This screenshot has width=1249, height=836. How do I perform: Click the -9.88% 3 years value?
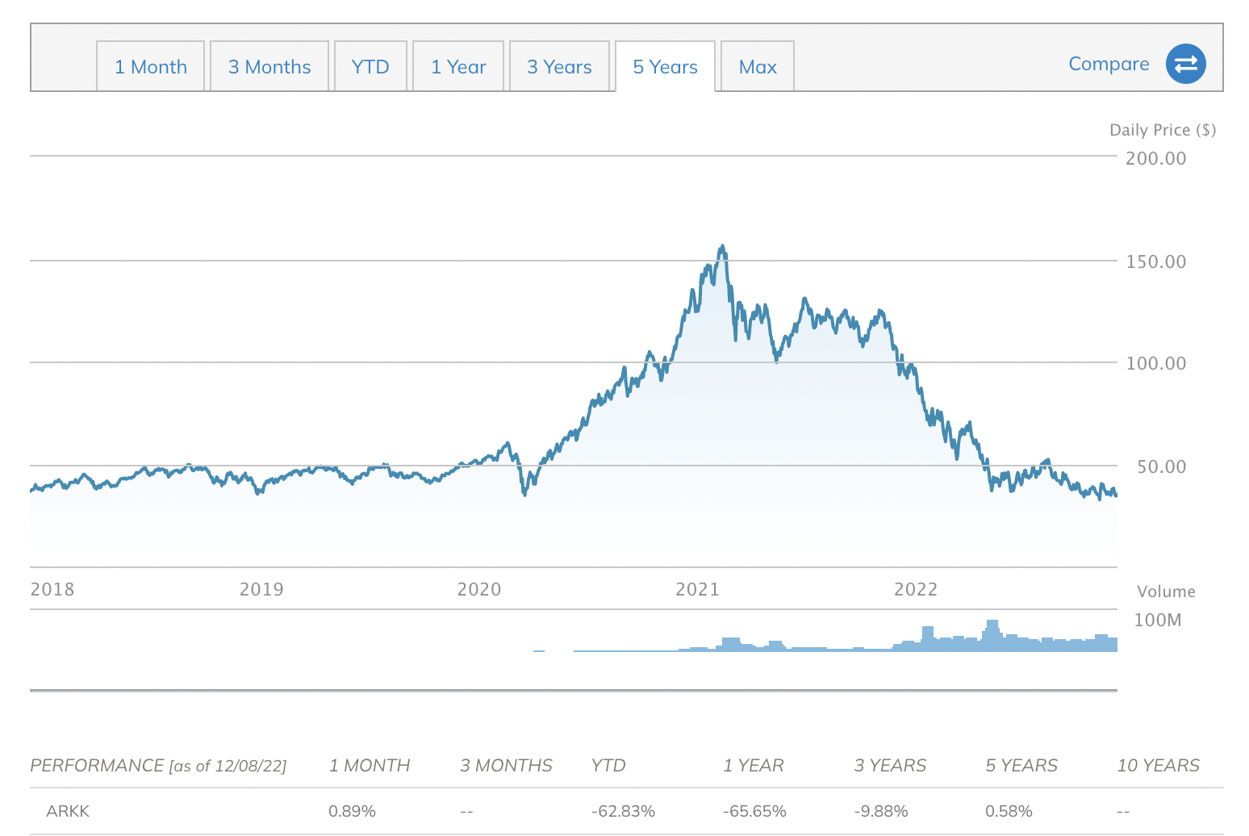[881, 811]
